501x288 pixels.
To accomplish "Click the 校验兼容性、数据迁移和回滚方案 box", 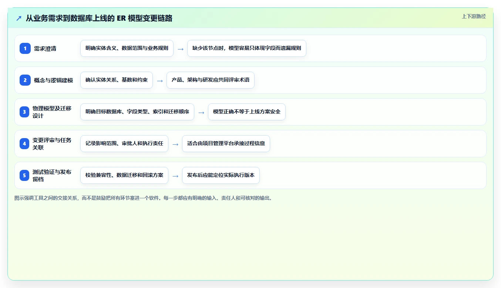I will pos(124,175).
